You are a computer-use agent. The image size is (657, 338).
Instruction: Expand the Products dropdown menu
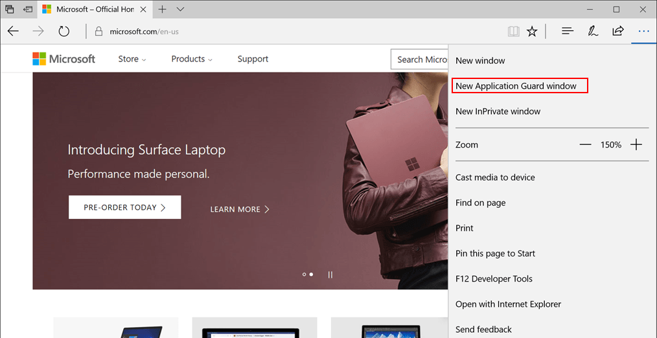point(192,59)
